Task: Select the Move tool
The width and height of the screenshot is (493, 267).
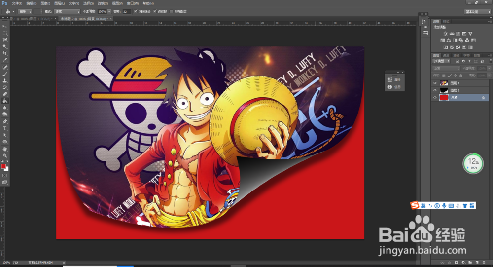Action: coord(5,27)
